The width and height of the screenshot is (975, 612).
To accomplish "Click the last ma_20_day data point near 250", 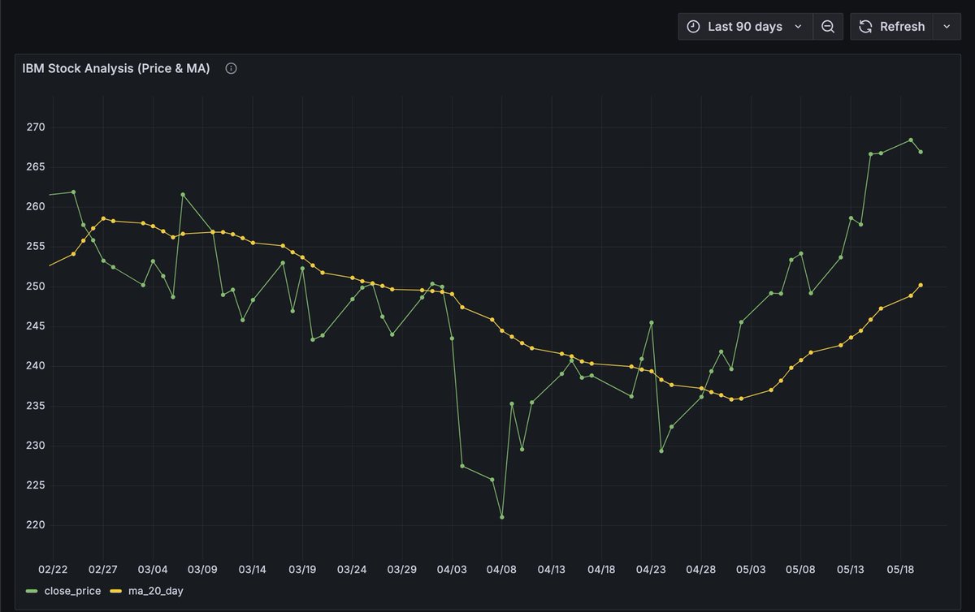I will (x=921, y=285).
